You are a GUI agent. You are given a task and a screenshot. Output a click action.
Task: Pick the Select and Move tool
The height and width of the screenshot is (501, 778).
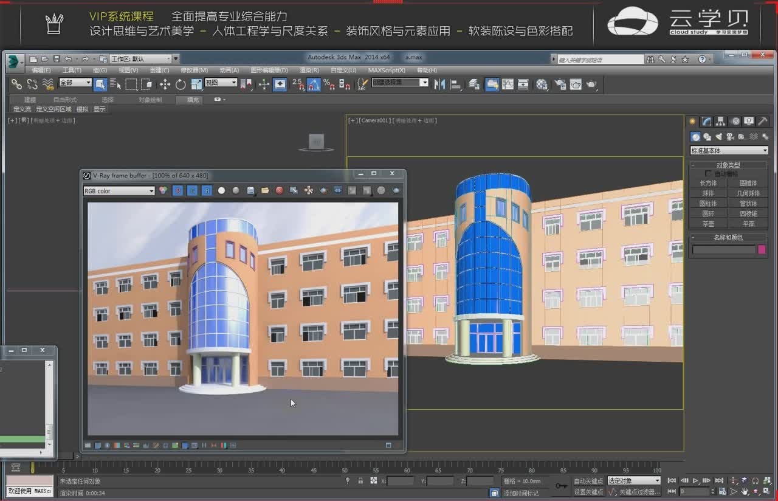[x=165, y=85]
